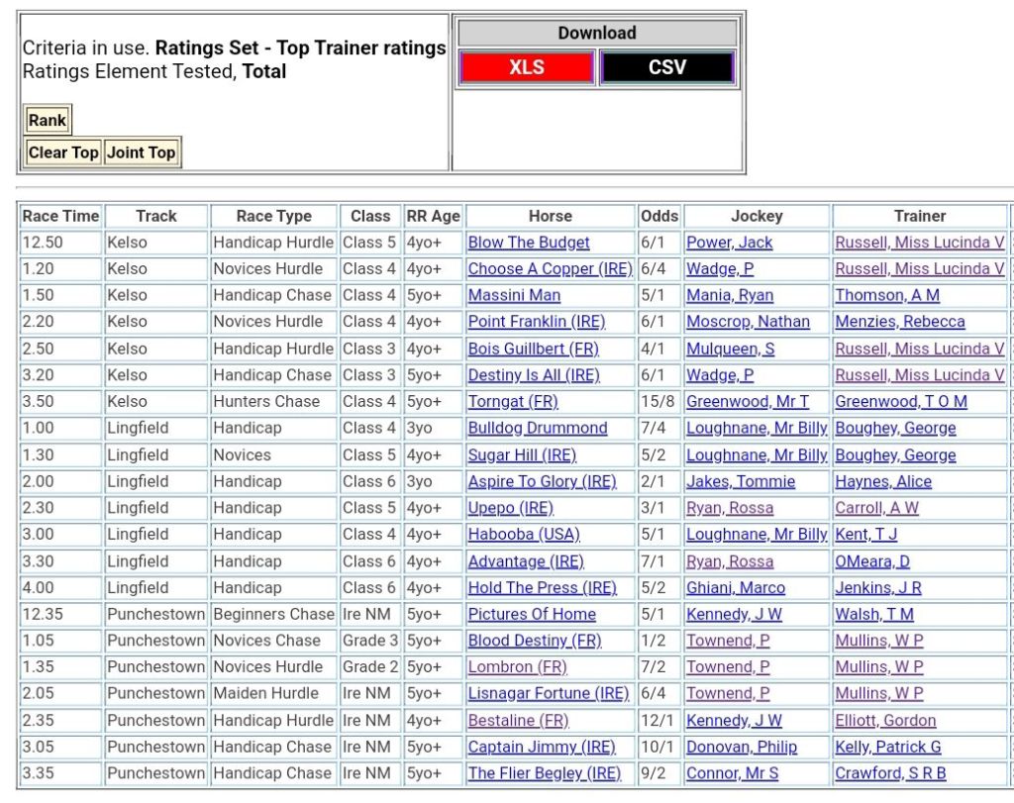Select the Joint Top filter
This screenshot has width=1014, height=803.
click(x=142, y=152)
